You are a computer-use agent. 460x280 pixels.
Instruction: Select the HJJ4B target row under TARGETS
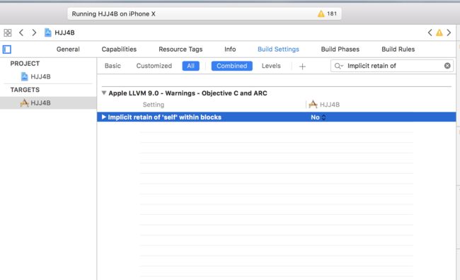[48, 103]
